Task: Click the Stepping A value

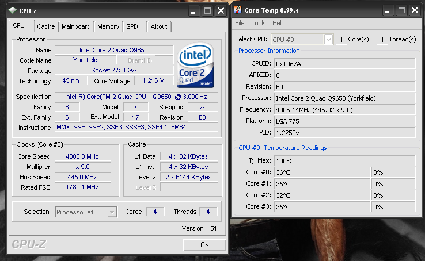Action: point(203,107)
